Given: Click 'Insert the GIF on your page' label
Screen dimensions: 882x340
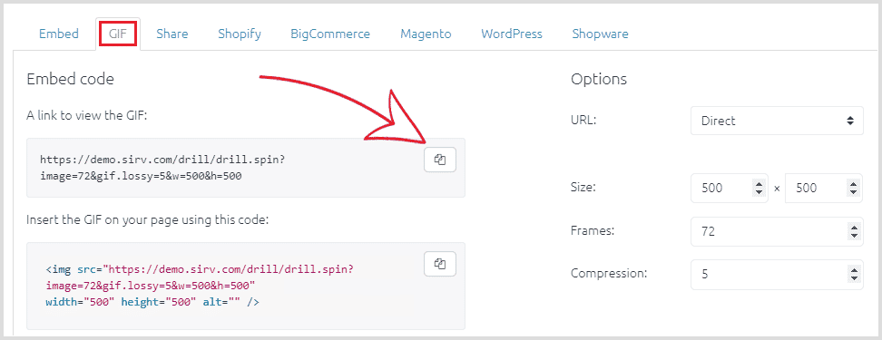Looking at the screenshot, I should click(x=148, y=219).
